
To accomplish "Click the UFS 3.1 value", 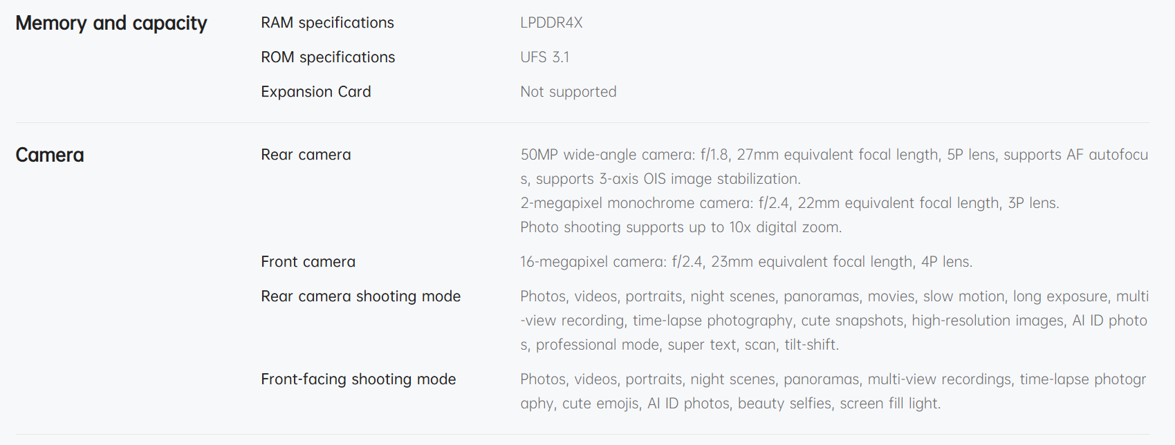I will pos(545,57).
